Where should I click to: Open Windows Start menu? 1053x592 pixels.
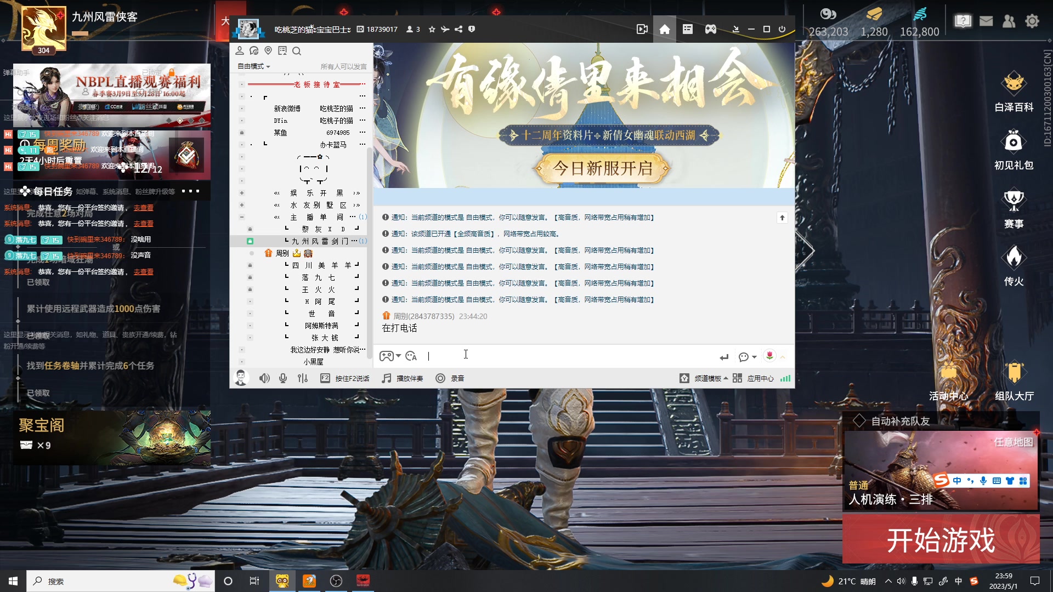click(13, 581)
